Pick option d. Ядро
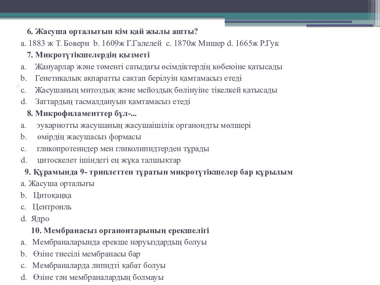 [35, 218]
